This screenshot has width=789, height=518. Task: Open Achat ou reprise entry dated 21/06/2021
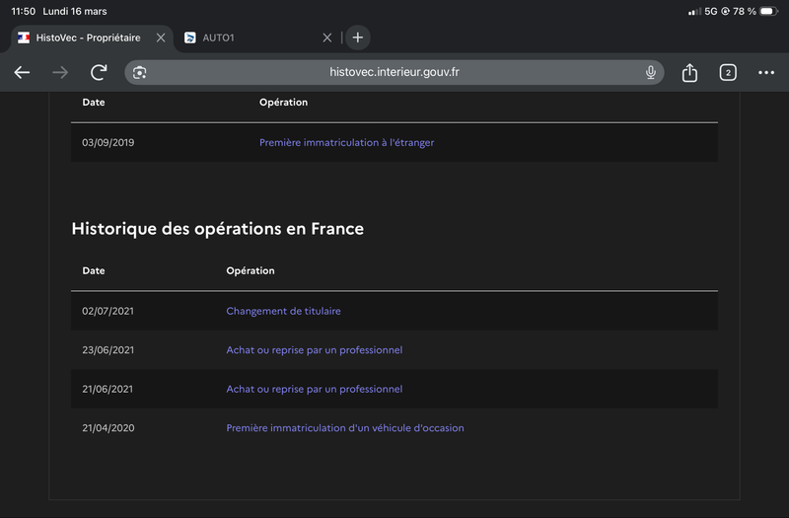(314, 389)
